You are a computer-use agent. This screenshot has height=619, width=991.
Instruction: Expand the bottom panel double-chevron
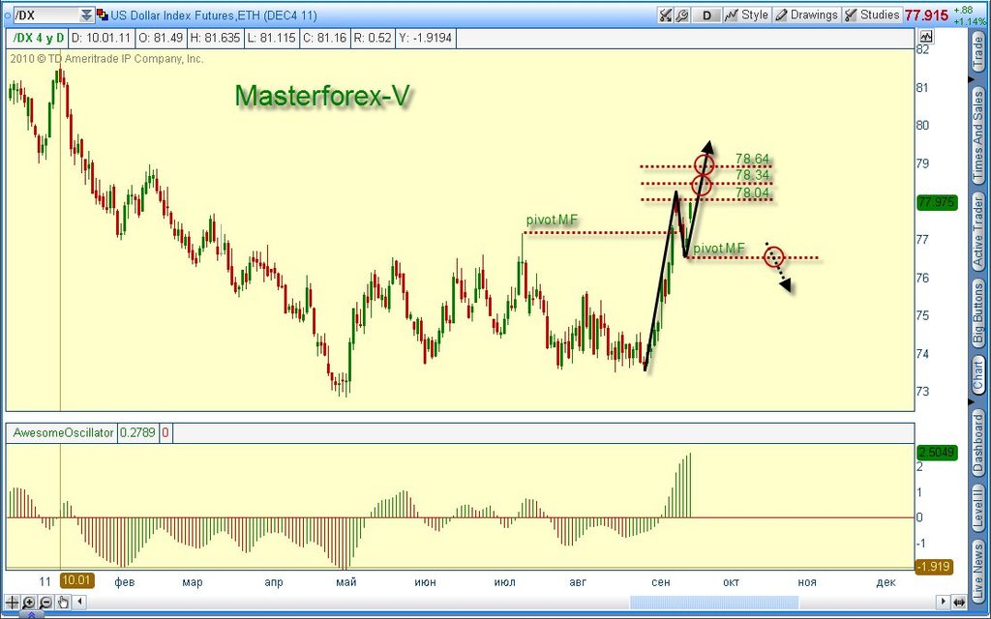pos(32,614)
